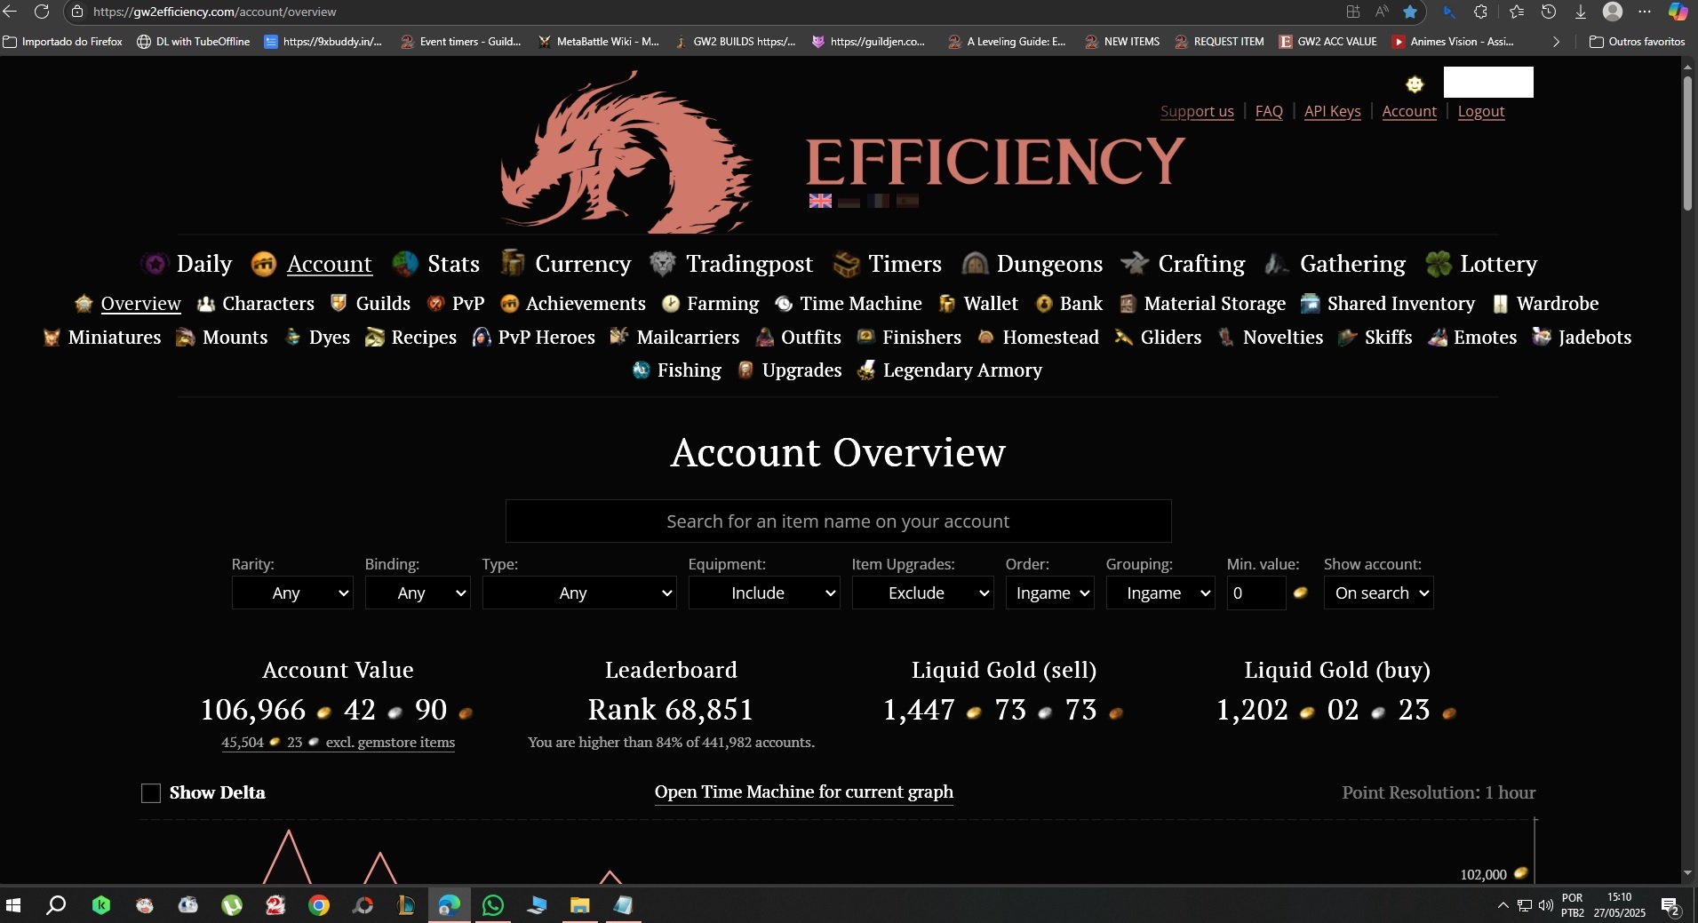
Task: Click the Mailcarriers bird icon
Action: 619,337
